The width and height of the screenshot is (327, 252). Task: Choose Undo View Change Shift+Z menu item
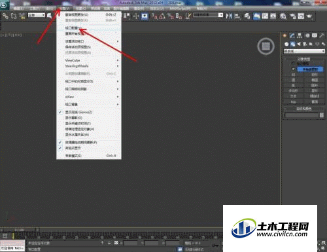tap(89, 15)
